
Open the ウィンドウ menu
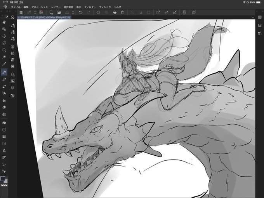tap(105, 7)
